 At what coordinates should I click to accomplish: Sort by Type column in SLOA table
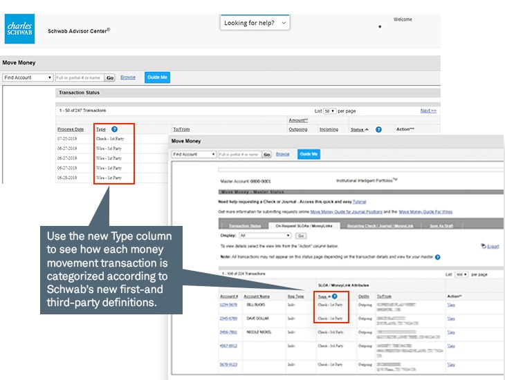pyautogui.click(x=324, y=296)
